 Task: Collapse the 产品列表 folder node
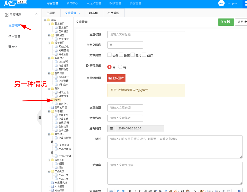point(49,171)
